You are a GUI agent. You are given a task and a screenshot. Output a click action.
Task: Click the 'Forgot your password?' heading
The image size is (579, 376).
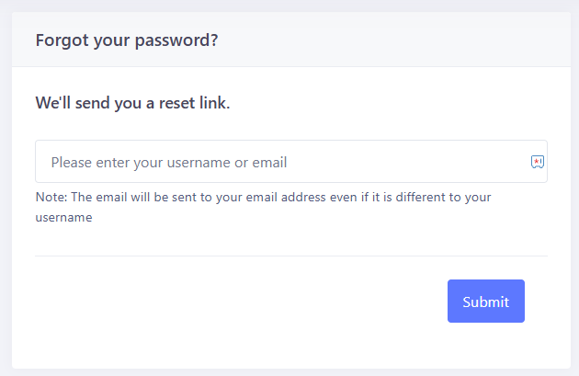127,40
